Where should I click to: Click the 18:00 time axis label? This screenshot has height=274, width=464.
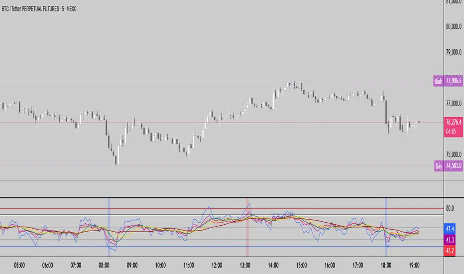click(x=386, y=266)
